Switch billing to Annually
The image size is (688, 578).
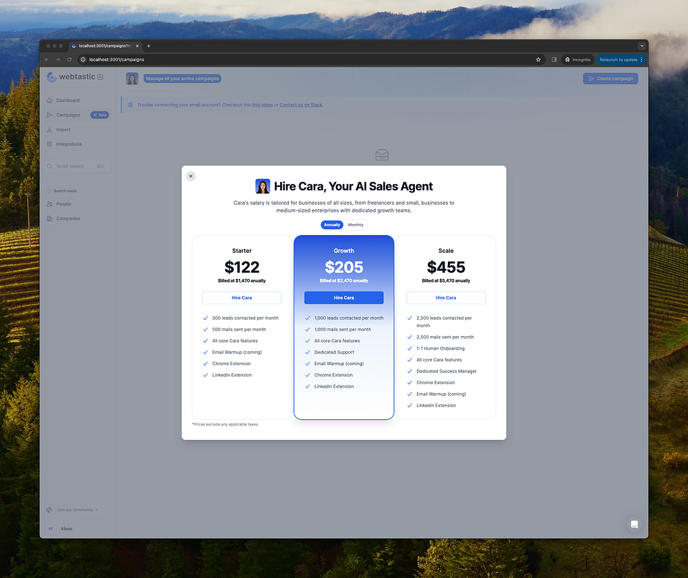(x=332, y=225)
